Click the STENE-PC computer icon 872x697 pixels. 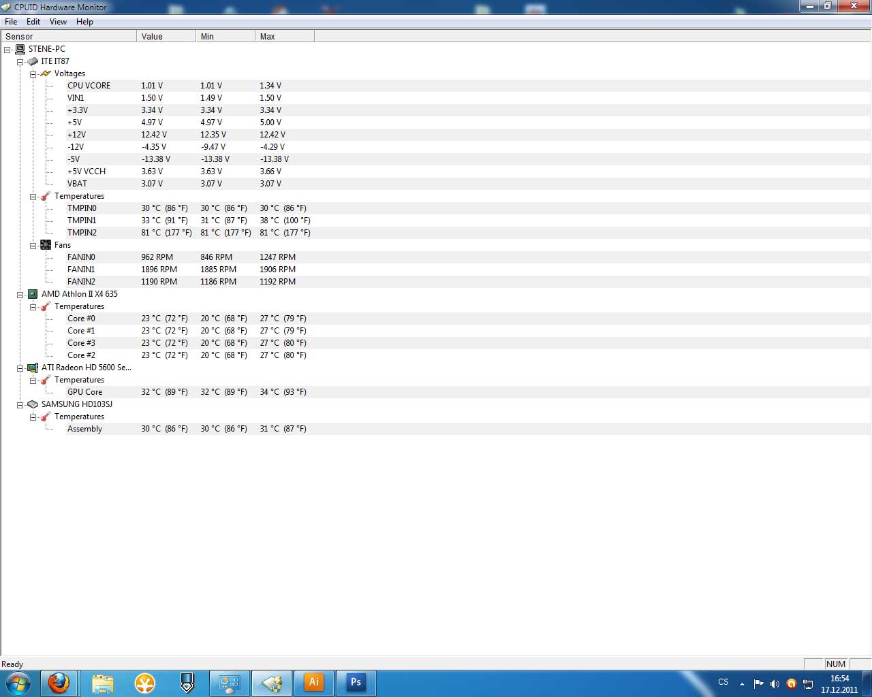[20, 49]
